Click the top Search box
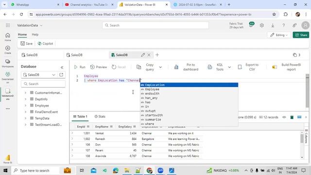This screenshot has height=175, width=311. click(155, 25)
